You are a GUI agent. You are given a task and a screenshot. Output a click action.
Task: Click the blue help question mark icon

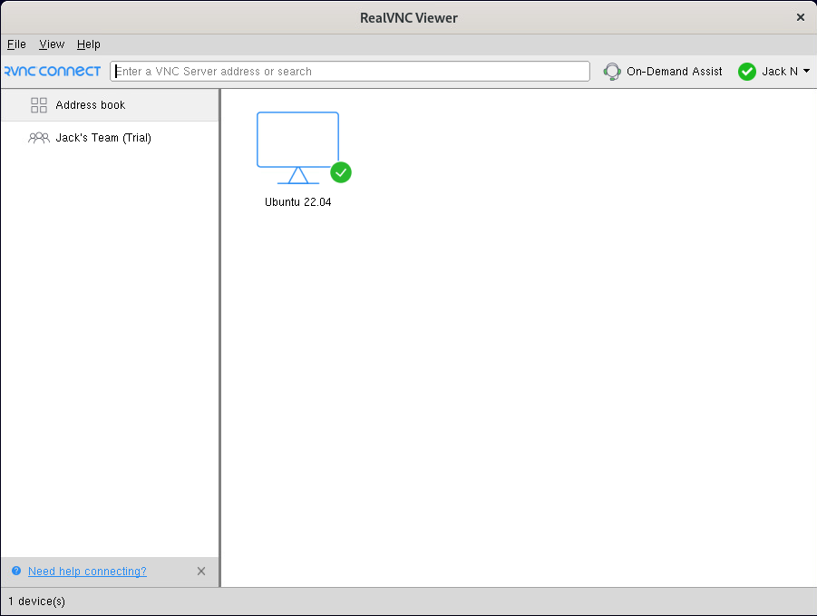[x=16, y=571]
